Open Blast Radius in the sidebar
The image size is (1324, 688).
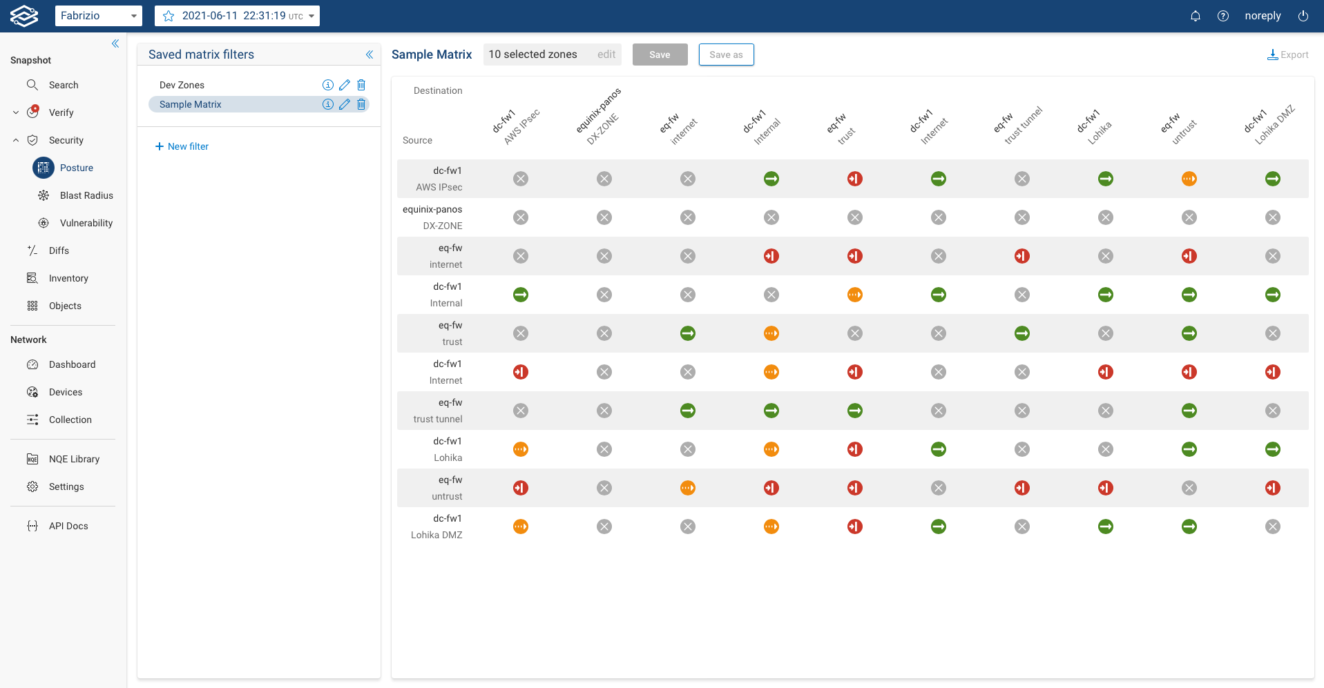click(86, 195)
